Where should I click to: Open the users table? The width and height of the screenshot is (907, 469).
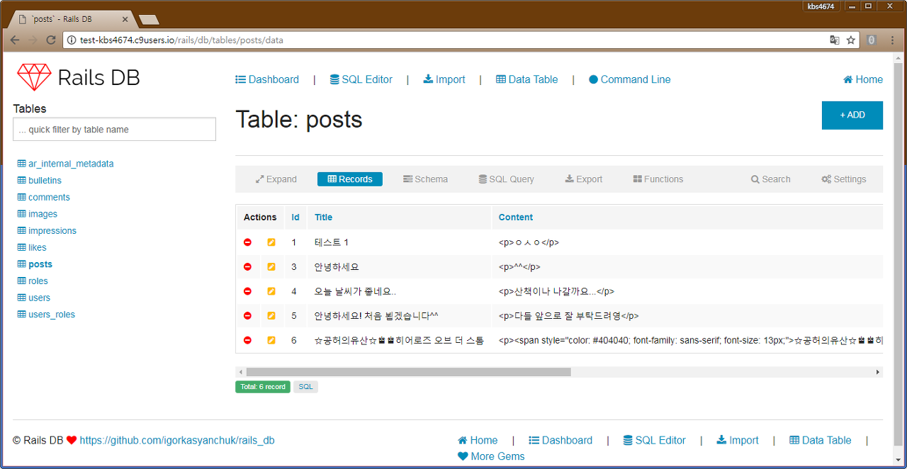pyautogui.click(x=34, y=298)
